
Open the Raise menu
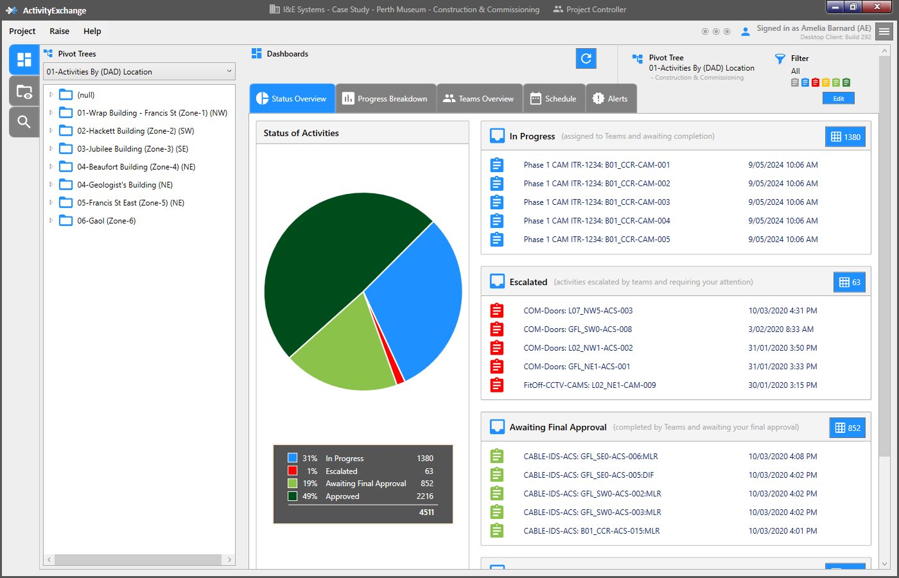click(x=59, y=31)
